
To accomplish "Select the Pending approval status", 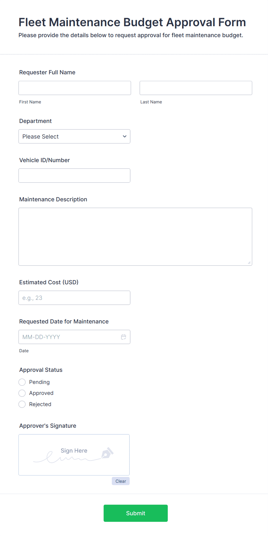I will [22, 382].
